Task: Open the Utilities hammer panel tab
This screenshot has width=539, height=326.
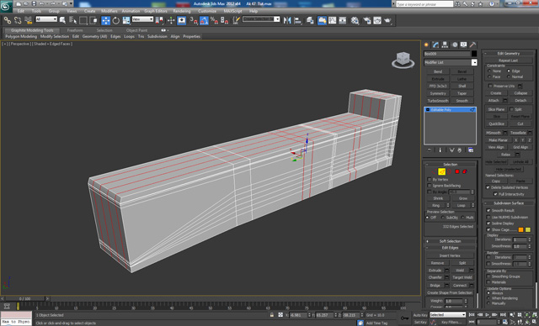Action: [472, 45]
